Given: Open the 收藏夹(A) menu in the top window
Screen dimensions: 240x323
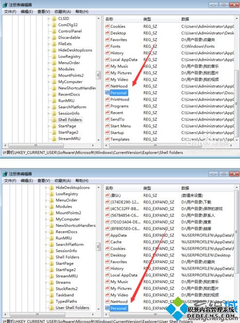Looking at the screenshot, I should pyautogui.click(x=63, y=12).
